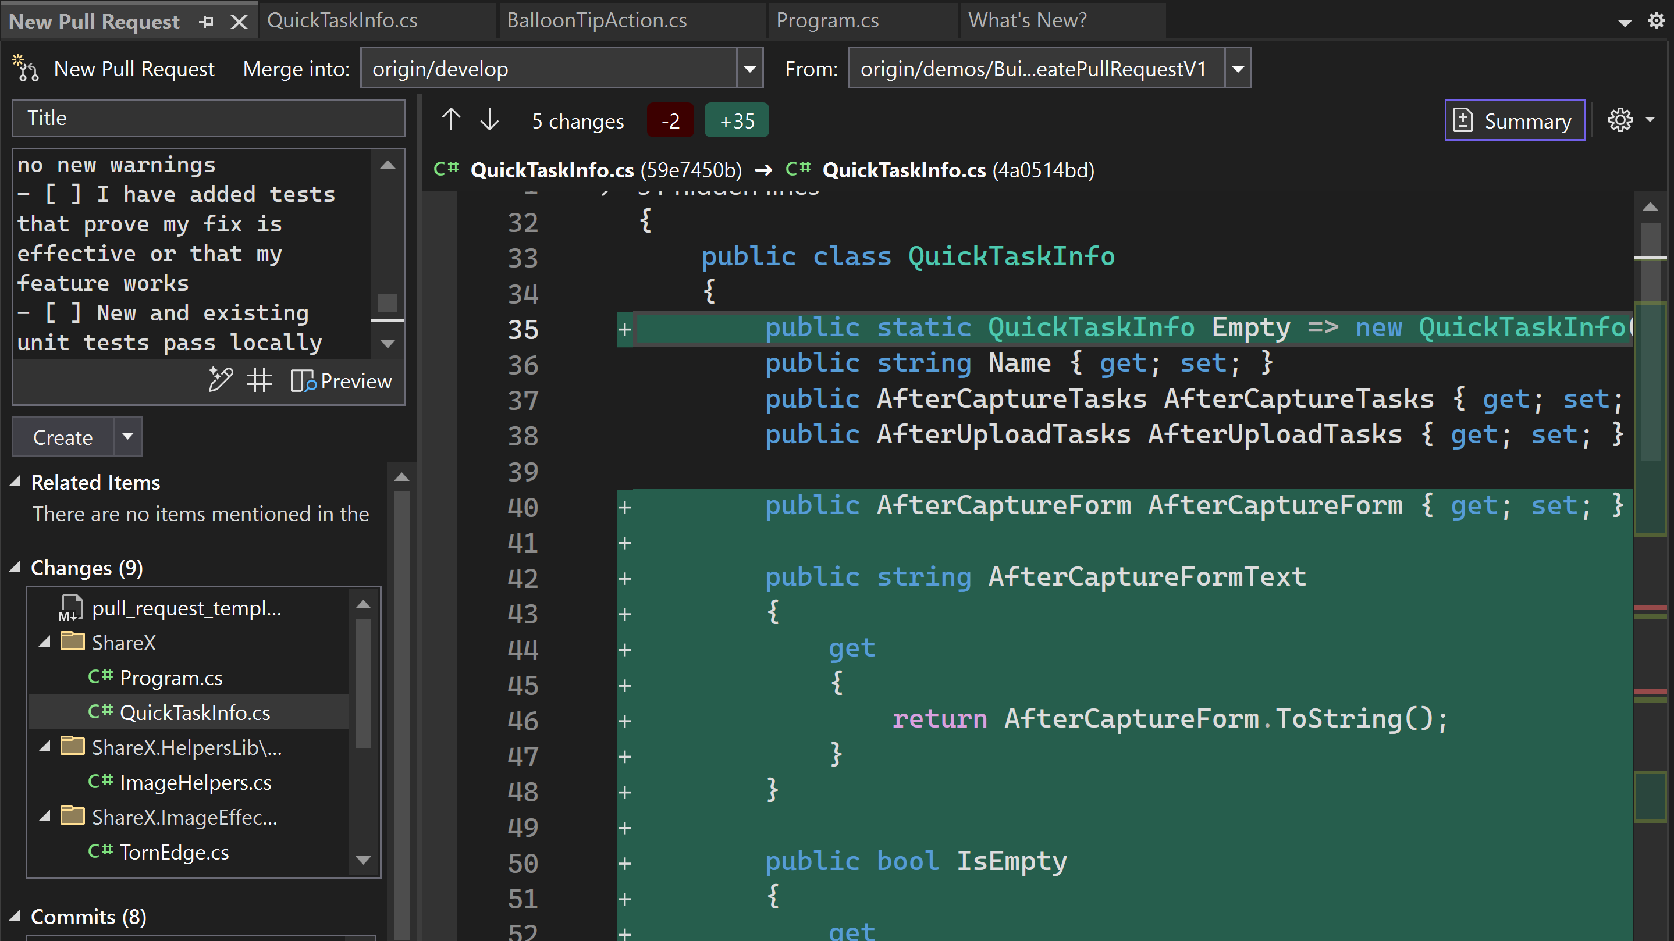This screenshot has width=1674, height=941.
Task: Click the edit pencil icon near Preview
Action: point(219,380)
